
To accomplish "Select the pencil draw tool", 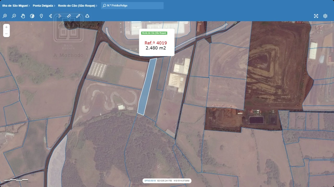I will [x=78, y=16].
